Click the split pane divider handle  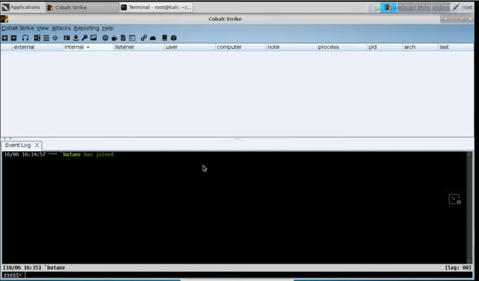click(237, 138)
